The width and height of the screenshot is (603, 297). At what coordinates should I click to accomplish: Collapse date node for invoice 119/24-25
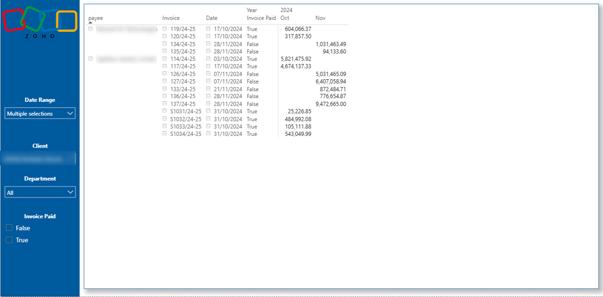[x=208, y=29]
